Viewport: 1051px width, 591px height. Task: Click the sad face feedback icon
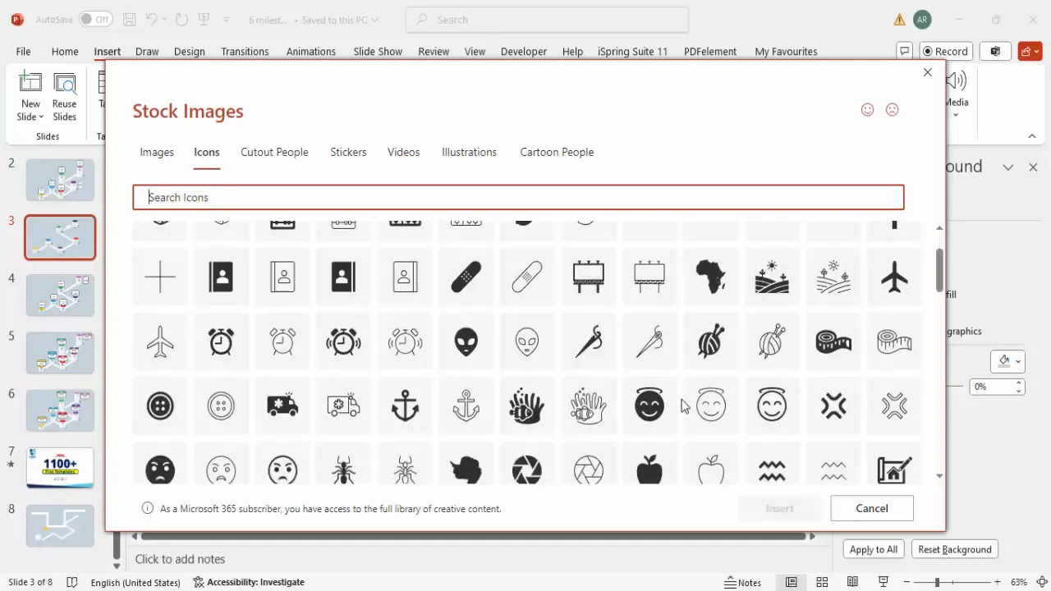[x=892, y=109]
